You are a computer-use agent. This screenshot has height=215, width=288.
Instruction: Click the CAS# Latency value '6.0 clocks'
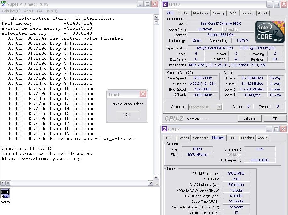coord(236,185)
